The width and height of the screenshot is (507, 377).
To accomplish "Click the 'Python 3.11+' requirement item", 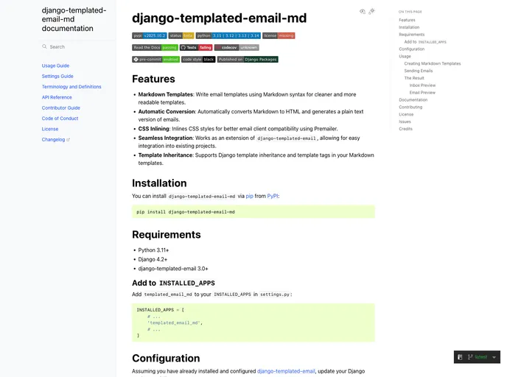I will (153, 250).
